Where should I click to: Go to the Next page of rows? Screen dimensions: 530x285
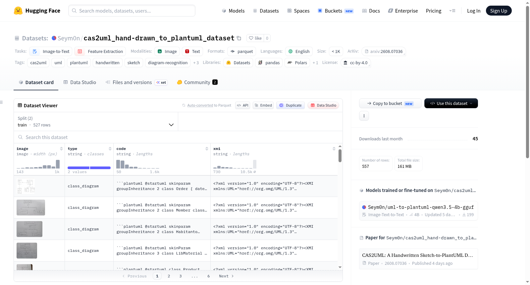pyautogui.click(x=226, y=276)
